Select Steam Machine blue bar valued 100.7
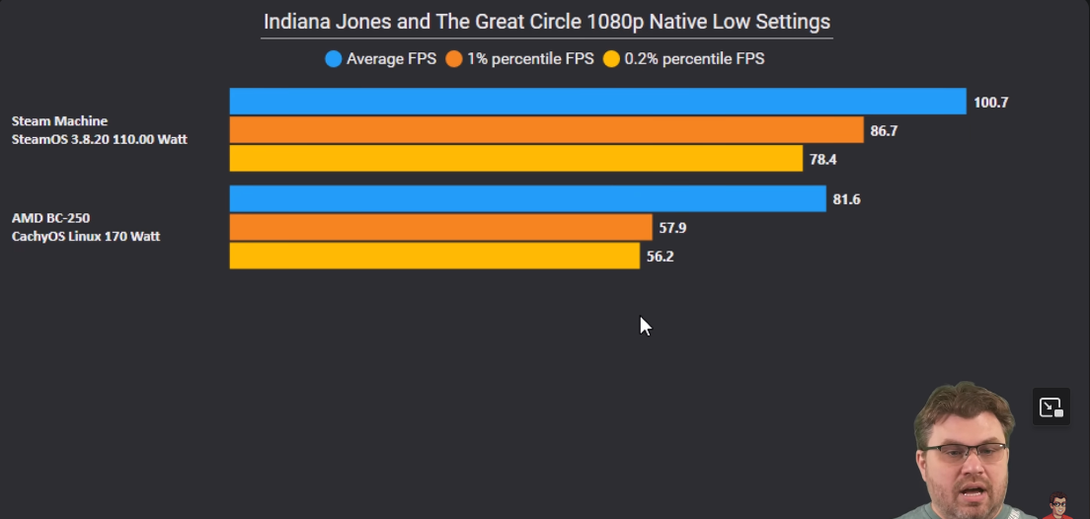The image size is (1090, 519). (x=598, y=102)
